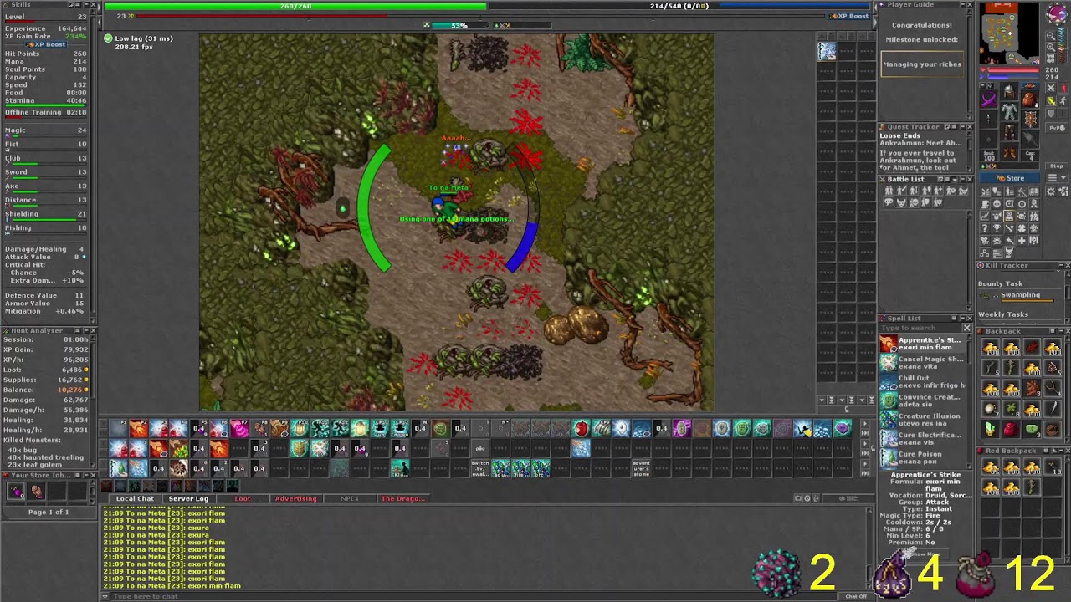Toggle the PvP mode button

1057,127
